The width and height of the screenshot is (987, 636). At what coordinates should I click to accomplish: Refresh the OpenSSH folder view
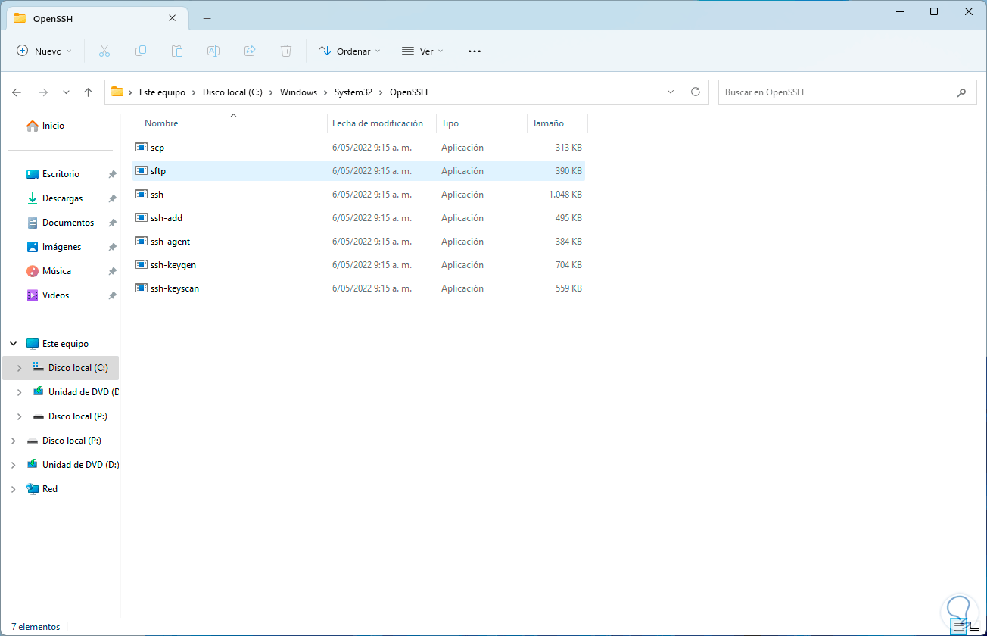click(x=696, y=92)
